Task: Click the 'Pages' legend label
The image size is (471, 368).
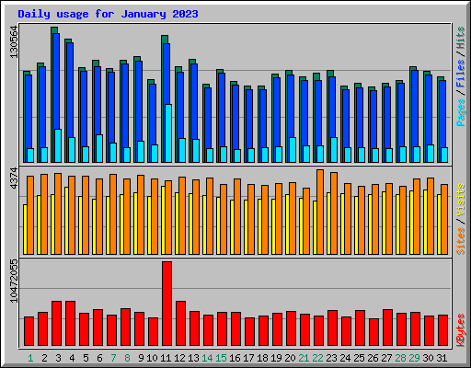Action: [x=461, y=112]
